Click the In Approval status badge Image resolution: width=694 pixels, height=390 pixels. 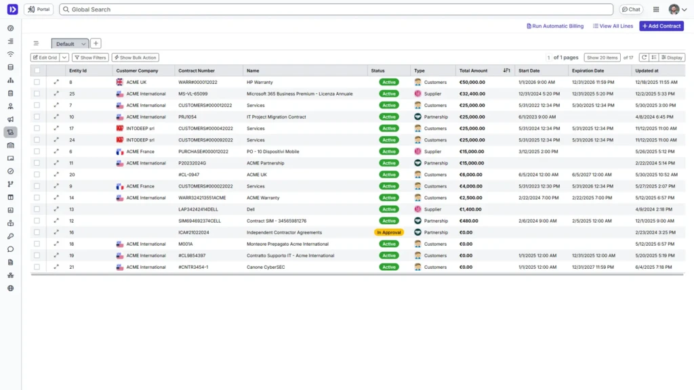point(388,232)
